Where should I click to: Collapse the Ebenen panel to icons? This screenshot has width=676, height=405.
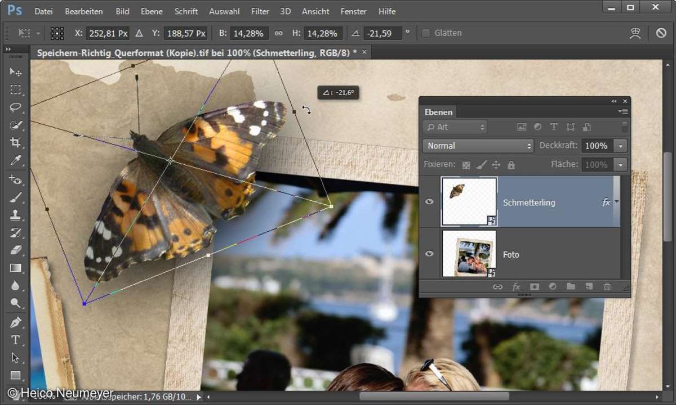[613, 101]
